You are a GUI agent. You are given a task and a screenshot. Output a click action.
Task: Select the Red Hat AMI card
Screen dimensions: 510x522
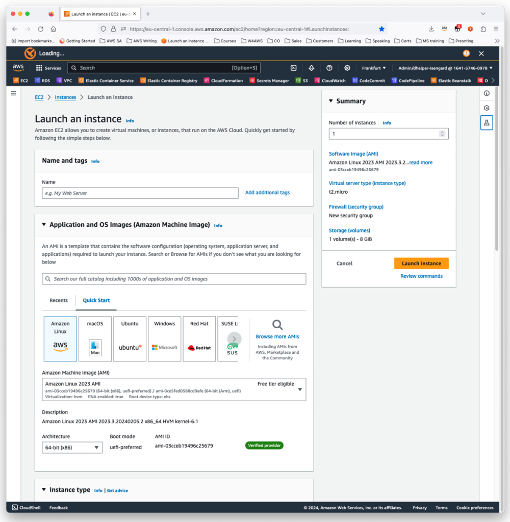[x=199, y=338]
